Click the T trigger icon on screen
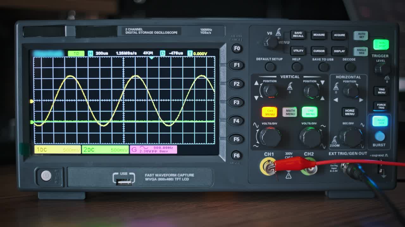 click(190, 53)
